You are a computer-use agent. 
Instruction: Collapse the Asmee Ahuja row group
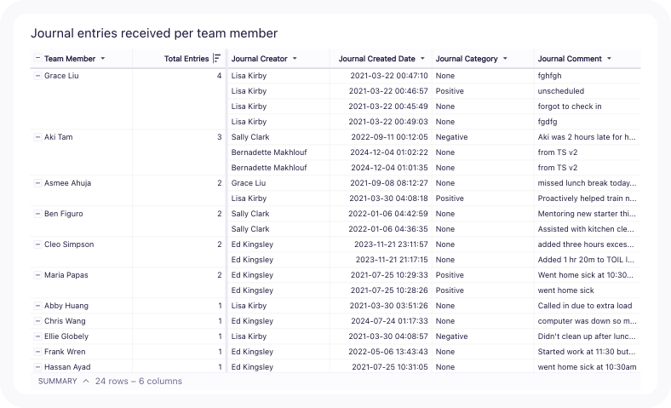(37, 183)
